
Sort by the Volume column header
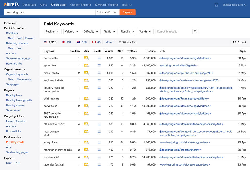click(x=109, y=51)
